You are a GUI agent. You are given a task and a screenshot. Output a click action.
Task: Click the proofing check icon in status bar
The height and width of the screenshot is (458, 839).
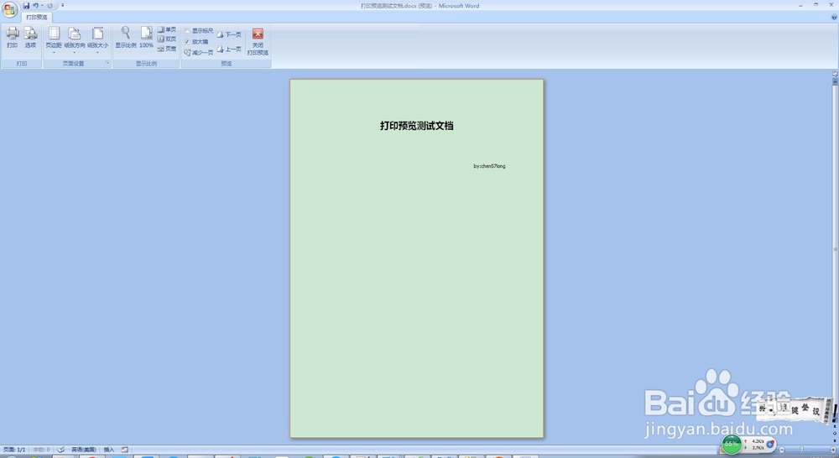(61, 450)
